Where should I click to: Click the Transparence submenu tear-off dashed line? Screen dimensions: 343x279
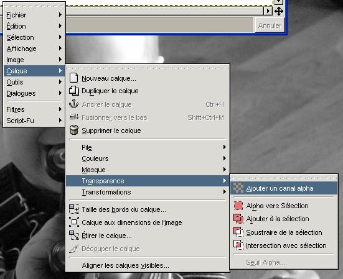(284, 178)
